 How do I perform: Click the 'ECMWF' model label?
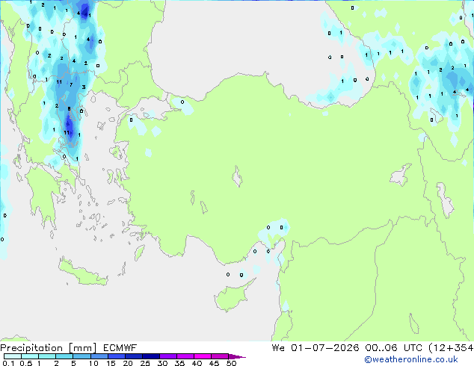pos(120,348)
